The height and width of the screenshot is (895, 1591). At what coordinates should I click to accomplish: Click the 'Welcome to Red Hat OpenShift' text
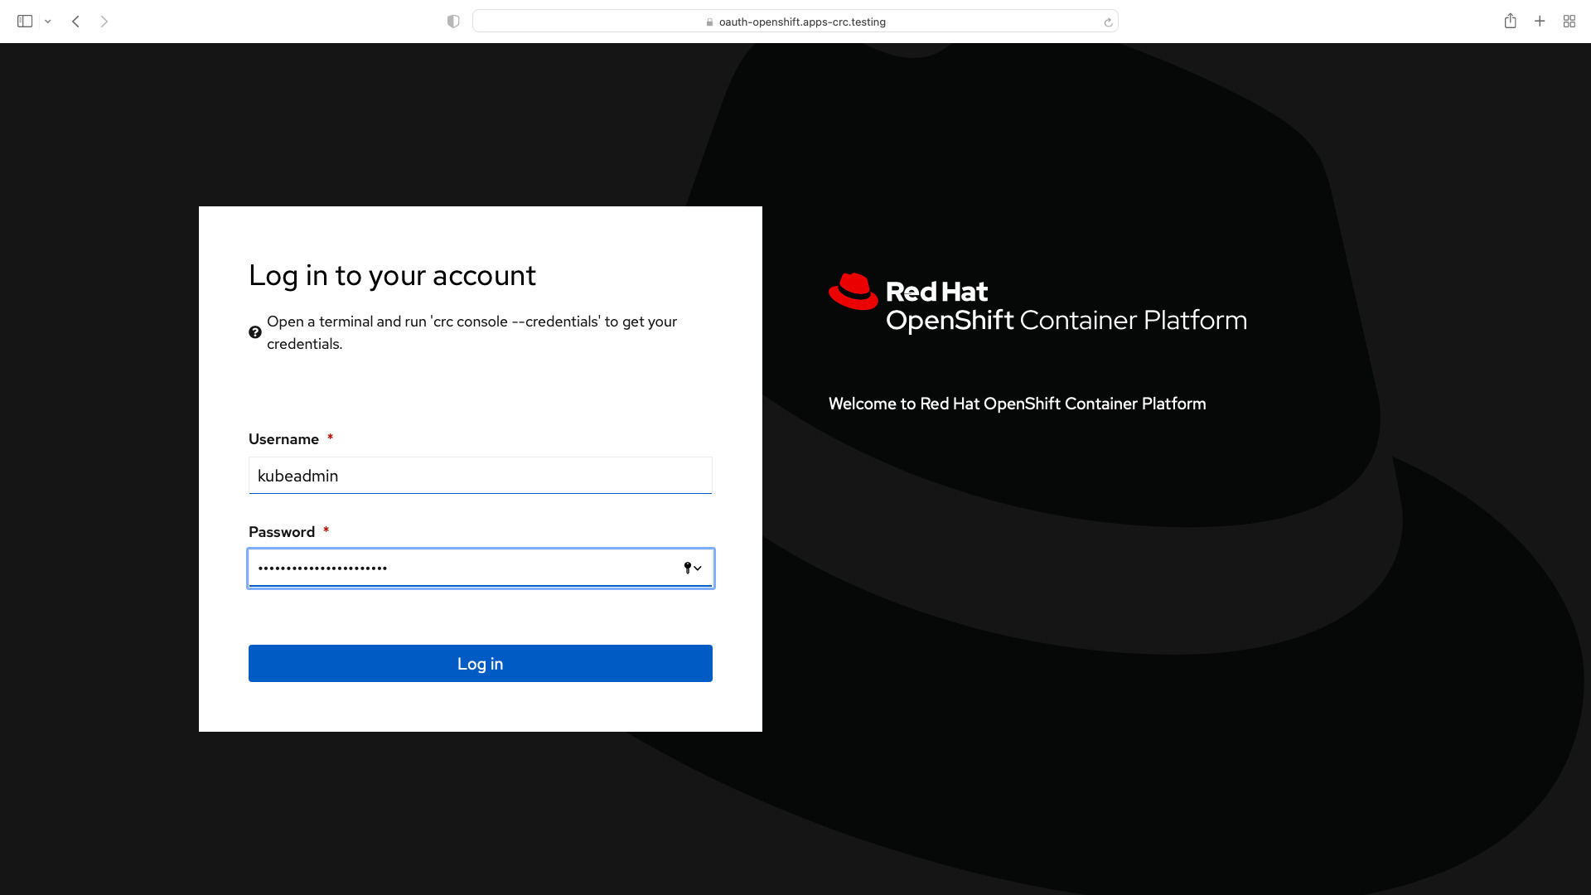click(x=1018, y=404)
